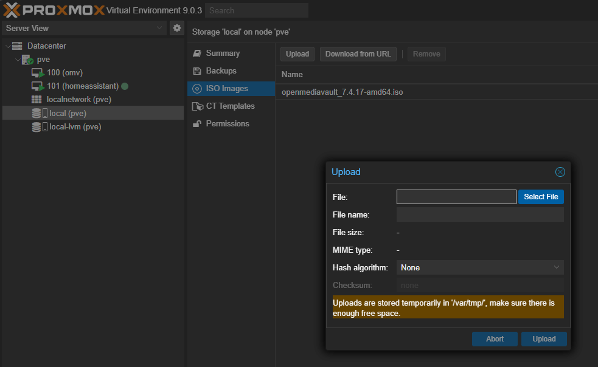Click the pve node icon

coord(27,60)
